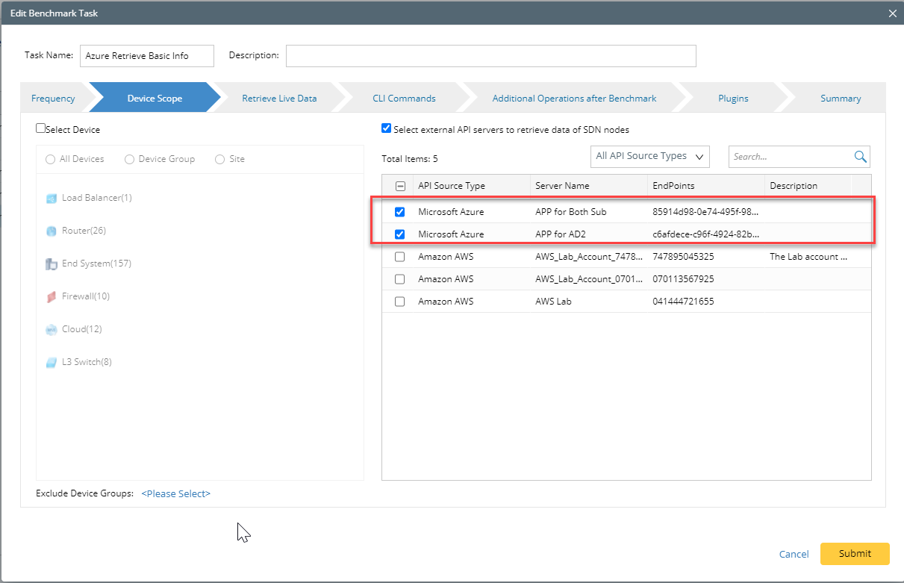Click the Task Name input field
The width and height of the screenshot is (904, 583).
click(147, 56)
